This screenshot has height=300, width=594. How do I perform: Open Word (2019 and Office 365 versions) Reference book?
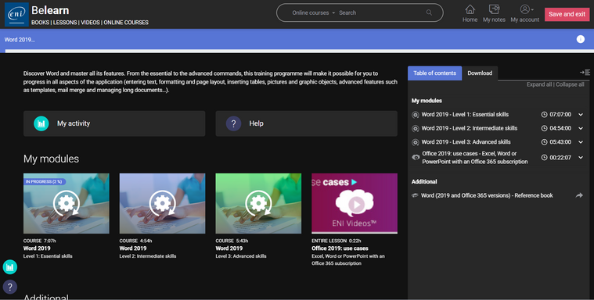[487, 195]
